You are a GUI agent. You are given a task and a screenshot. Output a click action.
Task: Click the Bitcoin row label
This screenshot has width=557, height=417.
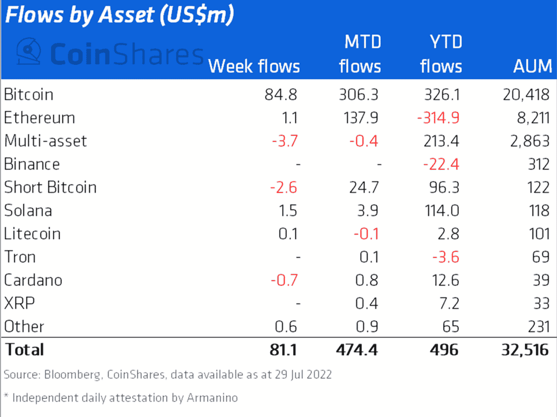pyautogui.click(x=29, y=95)
